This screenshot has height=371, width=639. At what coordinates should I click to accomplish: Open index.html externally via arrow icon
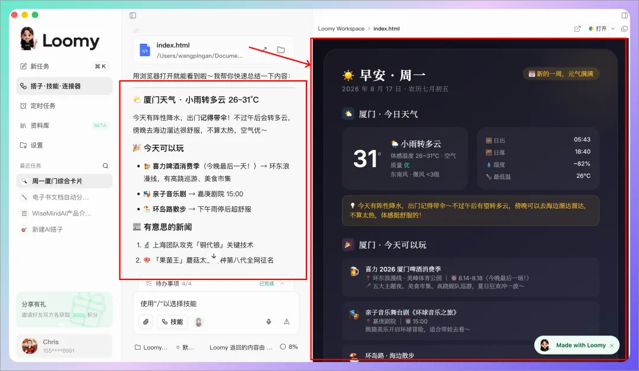pyautogui.click(x=264, y=50)
